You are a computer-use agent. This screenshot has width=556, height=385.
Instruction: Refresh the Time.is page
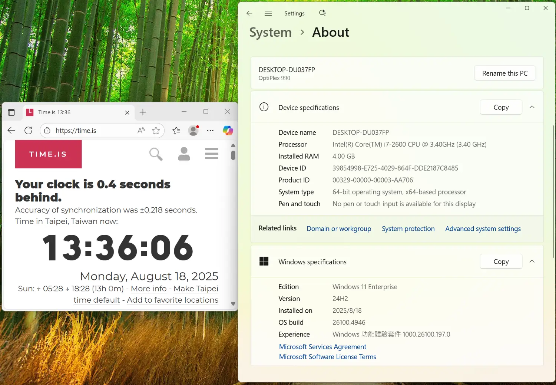[x=28, y=130]
